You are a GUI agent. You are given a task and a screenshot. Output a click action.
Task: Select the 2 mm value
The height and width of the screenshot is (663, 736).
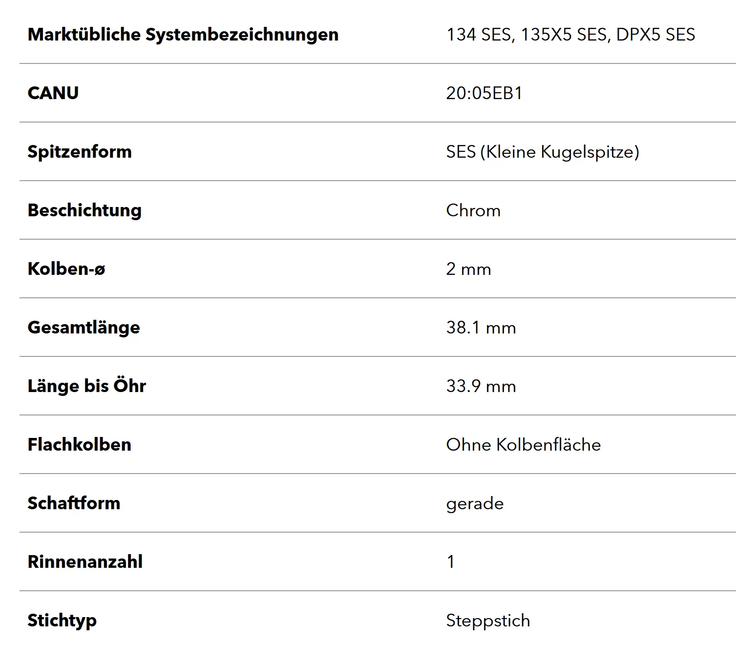(x=468, y=269)
